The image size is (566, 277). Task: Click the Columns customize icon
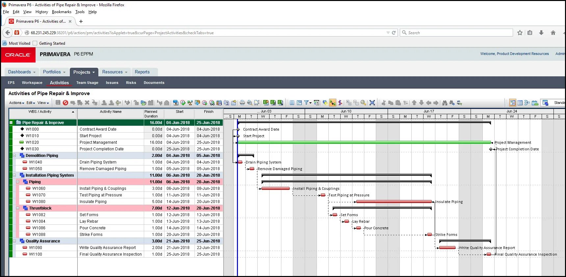292,103
